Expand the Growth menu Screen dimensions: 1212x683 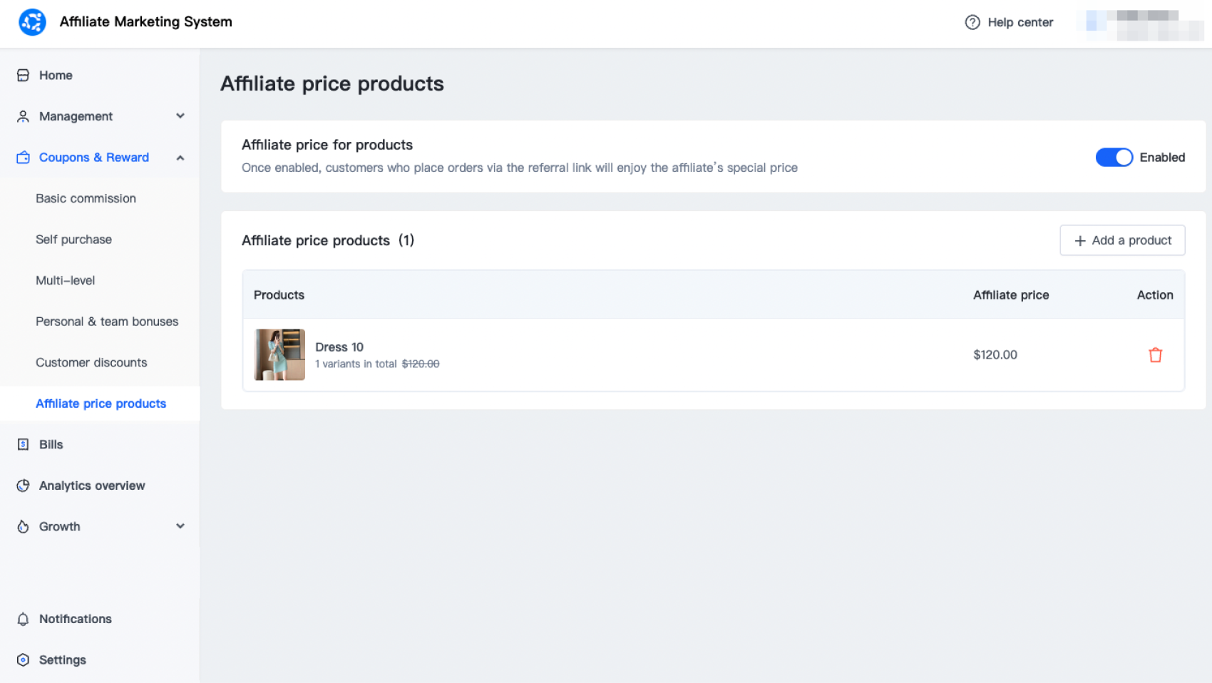pos(180,526)
